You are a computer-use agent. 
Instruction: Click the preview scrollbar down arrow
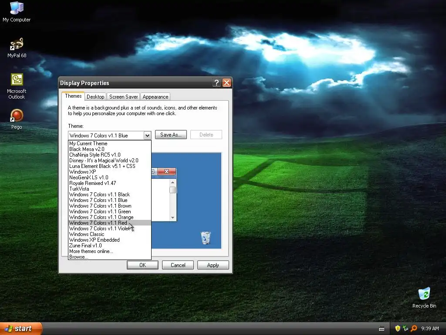[172, 218]
